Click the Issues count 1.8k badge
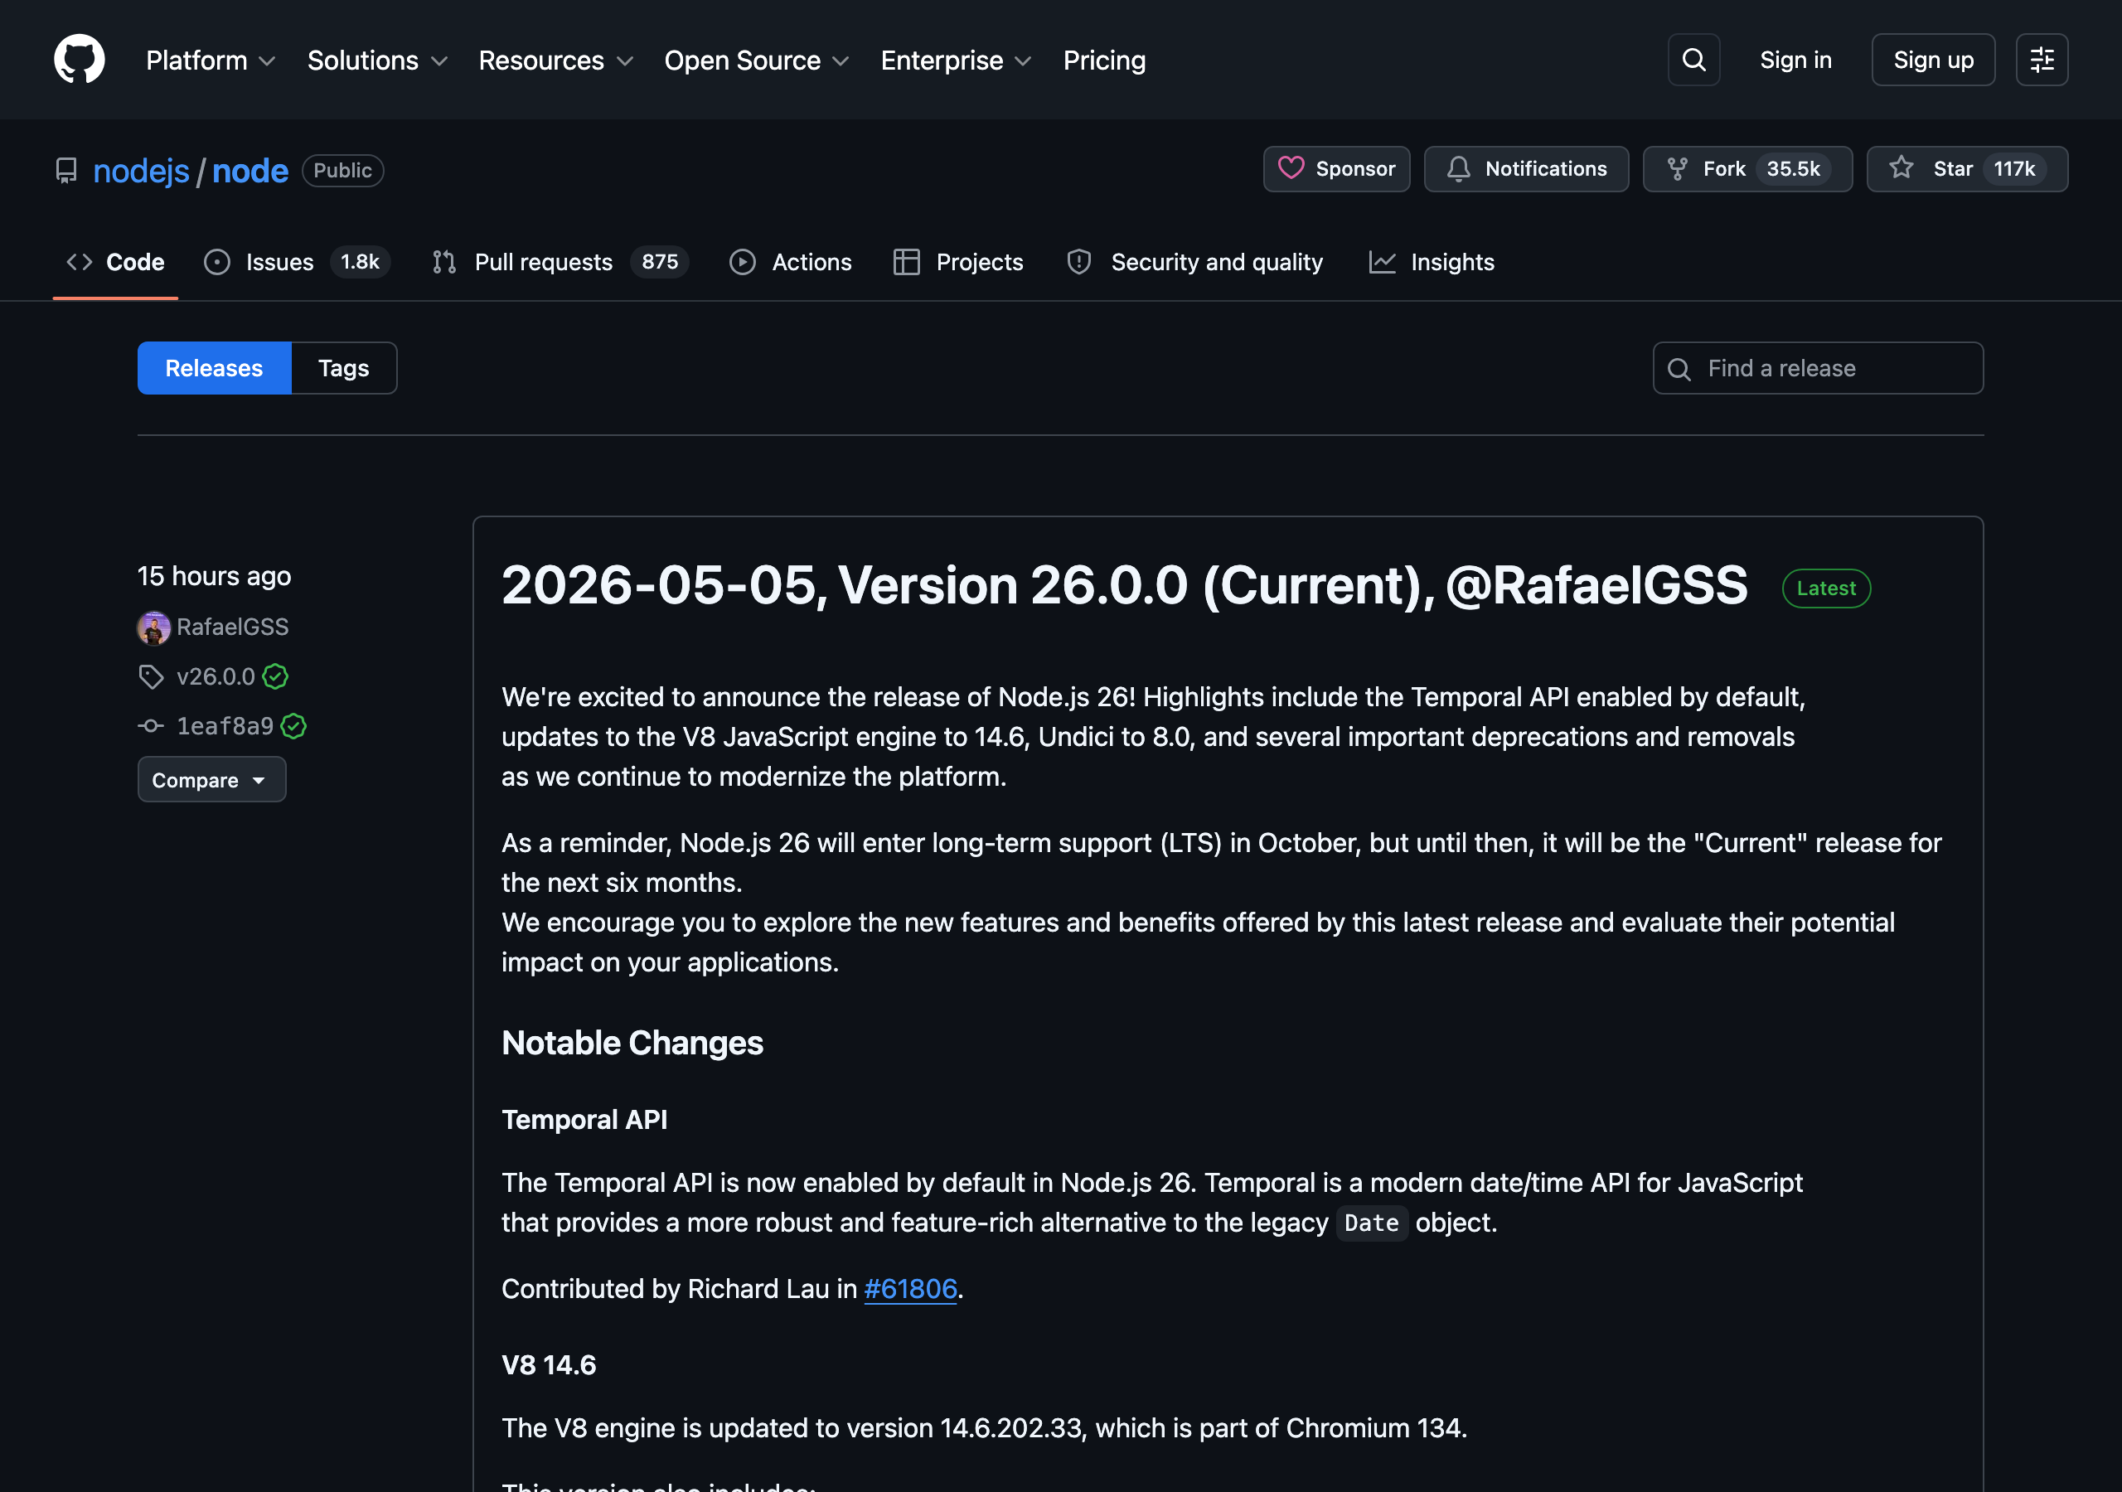 (x=360, y=263)
